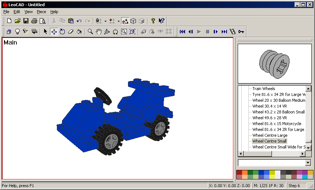Click the Insert camera tool

click(x=34, y=32)
